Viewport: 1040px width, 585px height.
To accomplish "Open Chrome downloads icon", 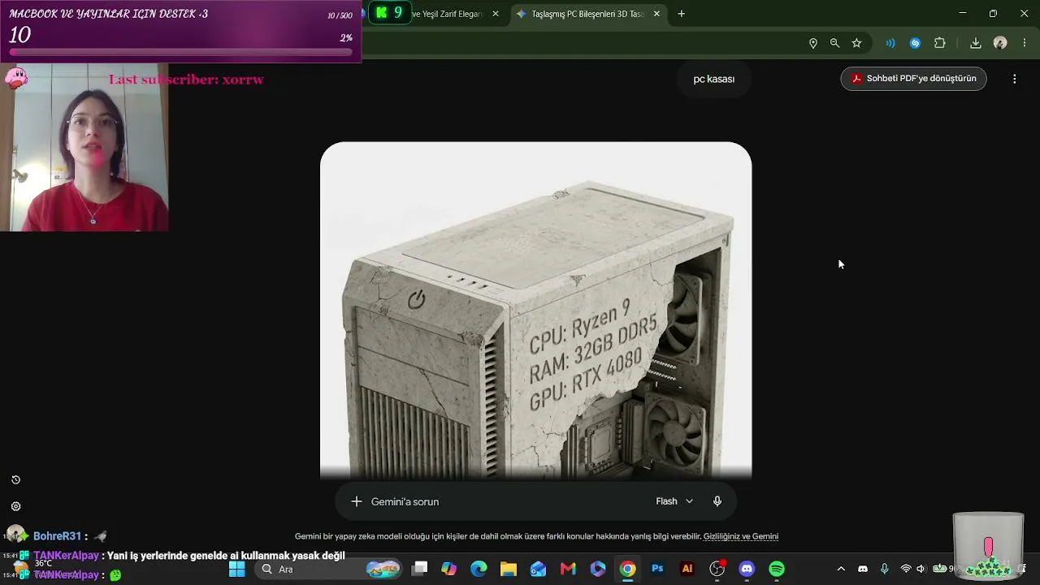I will (976, 43).
